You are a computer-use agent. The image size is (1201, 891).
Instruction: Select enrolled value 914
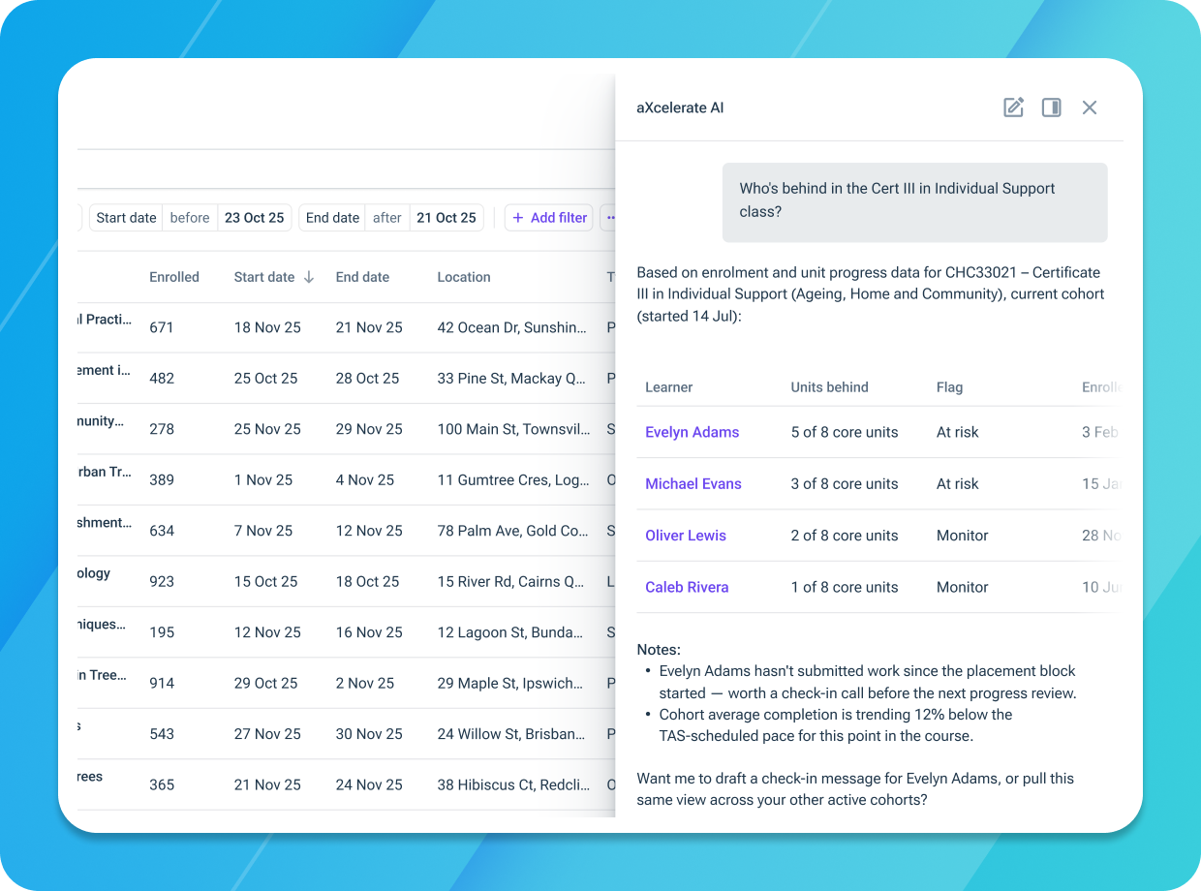coord(162,683)
